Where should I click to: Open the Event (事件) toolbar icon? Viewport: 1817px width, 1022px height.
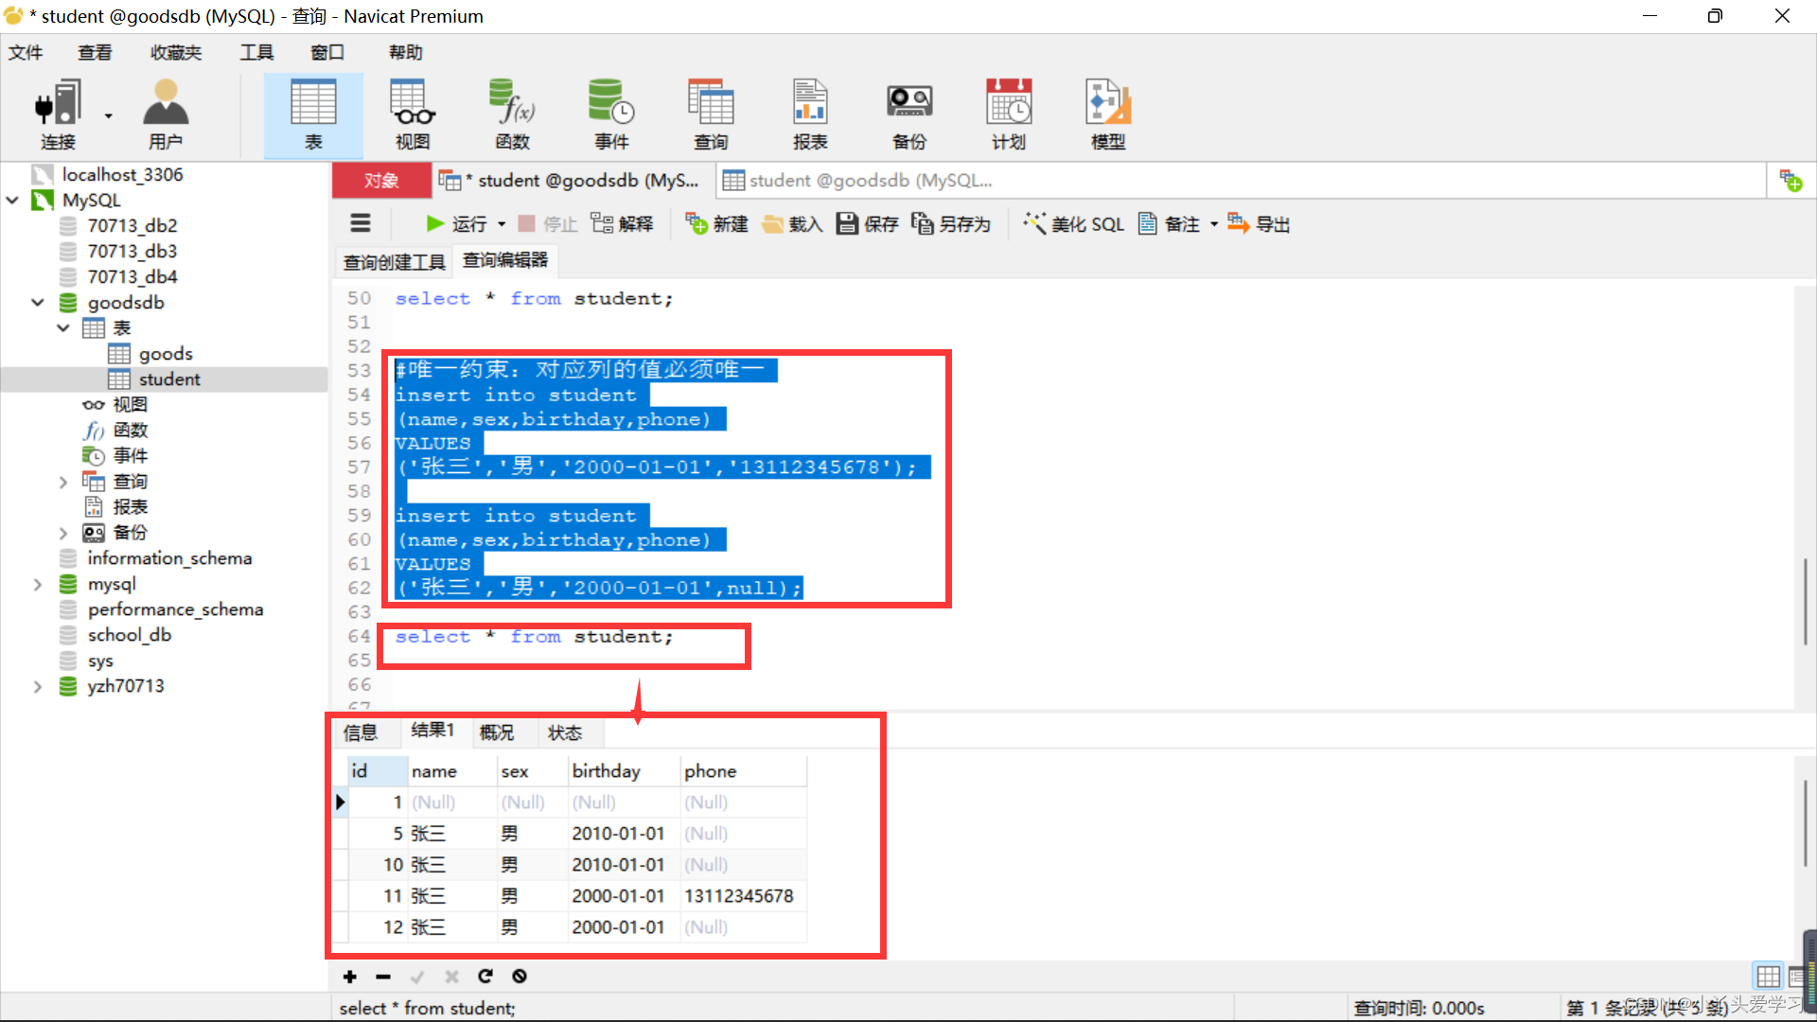point(611,115)
